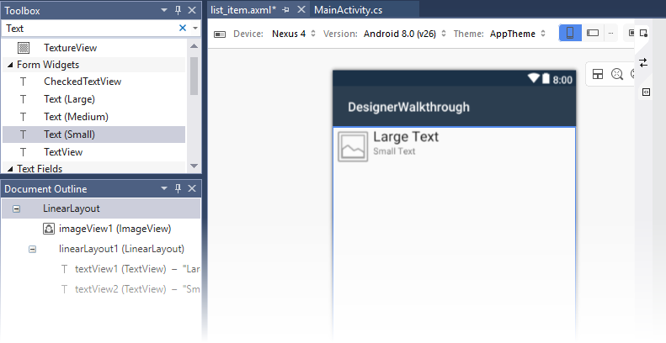Select the list_item.axml tab
666x343 pixels.
pos(243,10)
